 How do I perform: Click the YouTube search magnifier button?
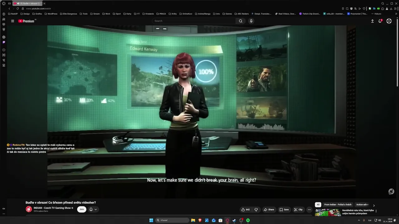coord(241,21)
